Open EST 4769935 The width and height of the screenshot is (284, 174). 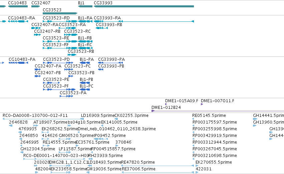tap(27, 129)
